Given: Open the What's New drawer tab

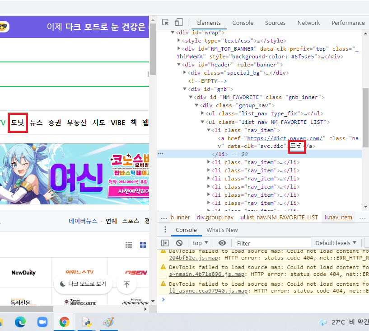Looking at the screenshot, I should 222,230.
